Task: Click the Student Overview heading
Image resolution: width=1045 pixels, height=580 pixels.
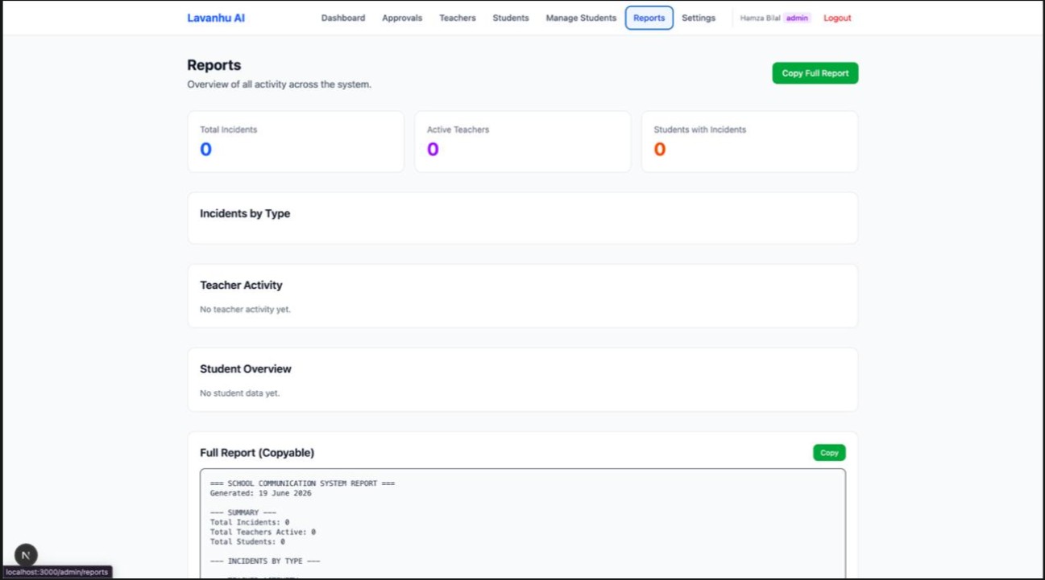Action: [246, 368]
